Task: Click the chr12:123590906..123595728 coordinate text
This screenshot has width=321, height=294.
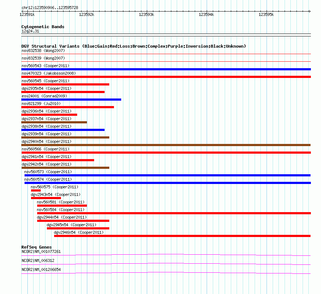Action: click(50, 8)
